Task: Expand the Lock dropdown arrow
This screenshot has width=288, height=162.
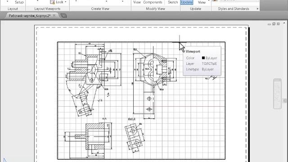Action: [x=65, y=2]
